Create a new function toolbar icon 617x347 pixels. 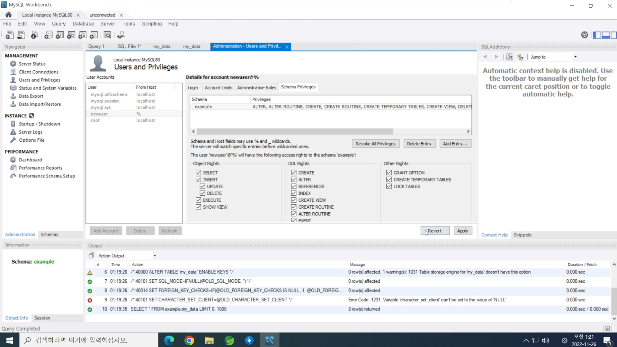tap(94, 35)
